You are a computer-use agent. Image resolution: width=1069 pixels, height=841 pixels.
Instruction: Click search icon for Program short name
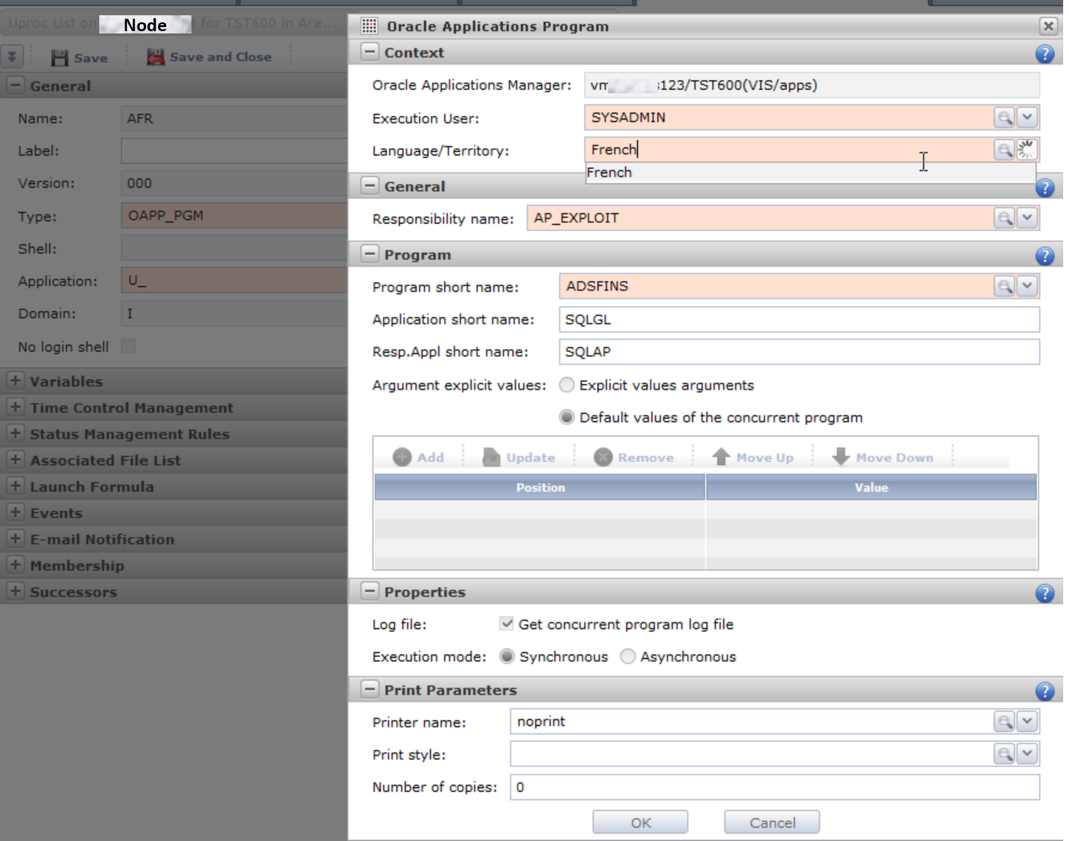click(x=1004, y=286)
